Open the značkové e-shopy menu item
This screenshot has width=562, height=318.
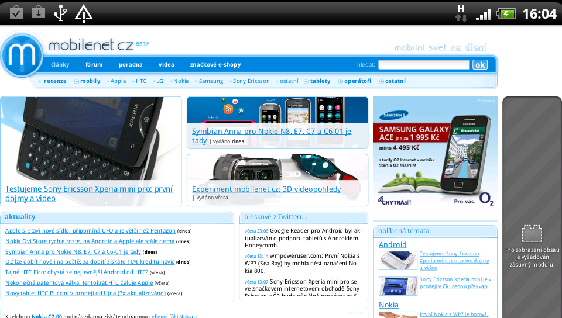click(x=215, y=65)
